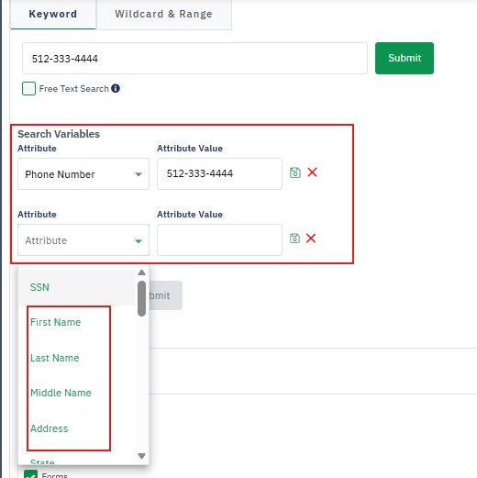Enable the Free Text Search checkbox
This screenshot has width=477, height=478.
pyautogui.click(x=28, y=89)
